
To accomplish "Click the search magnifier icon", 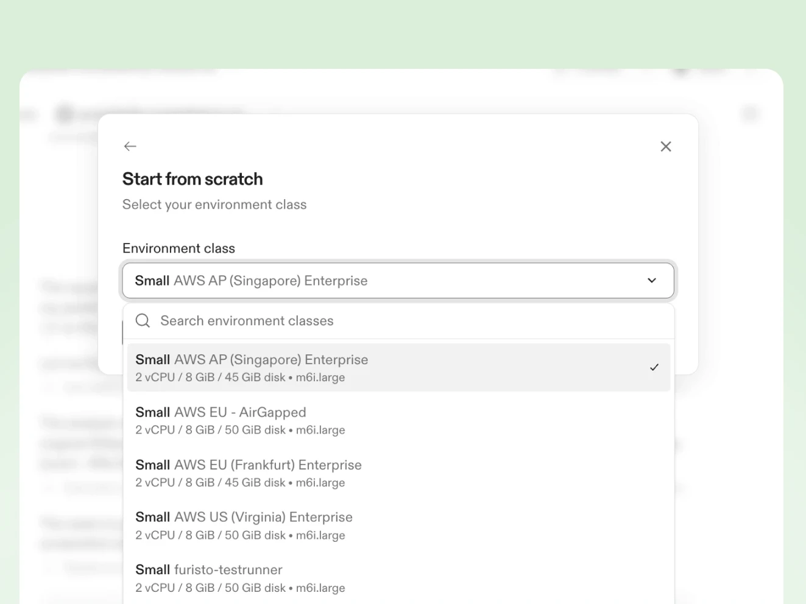I will click(x=143, y=321).
